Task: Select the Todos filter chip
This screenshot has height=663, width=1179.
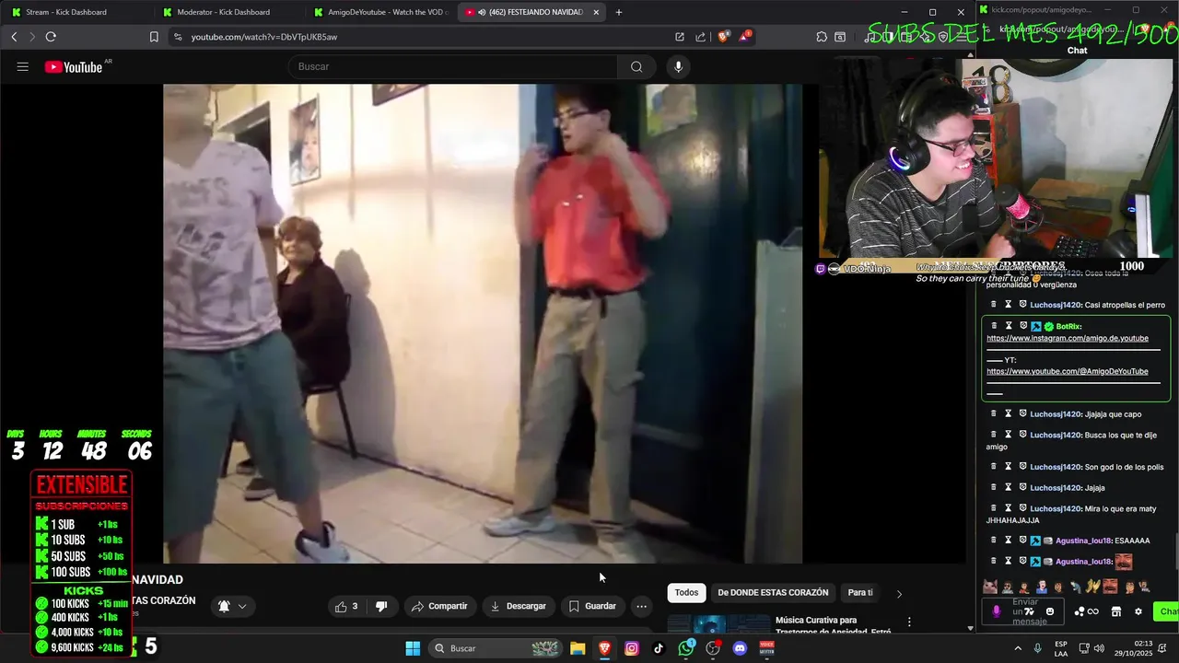Action: click(x=686, y=593)
